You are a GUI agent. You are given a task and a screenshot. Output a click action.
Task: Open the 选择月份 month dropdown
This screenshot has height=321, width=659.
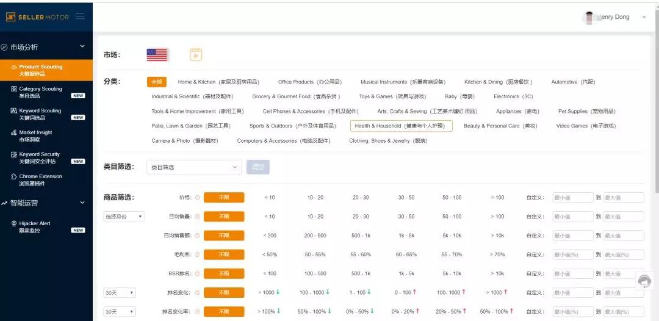[124, 217]
